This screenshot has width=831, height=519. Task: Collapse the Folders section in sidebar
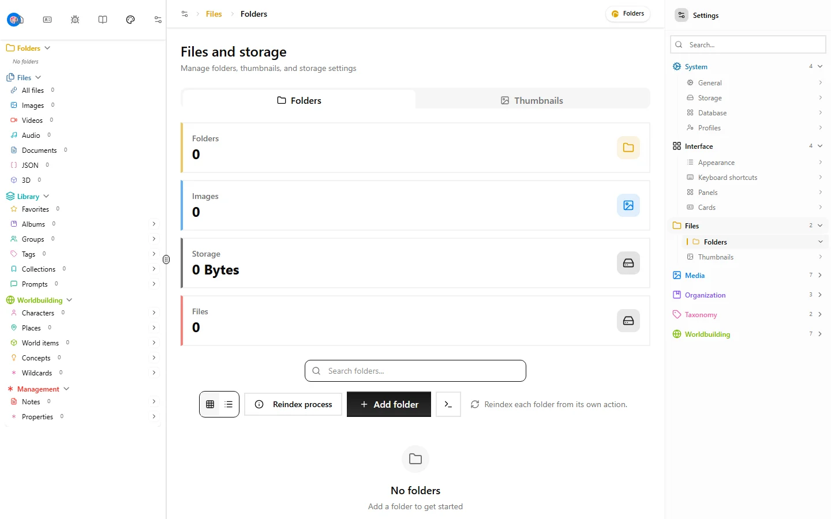click(x=47, y=48)
